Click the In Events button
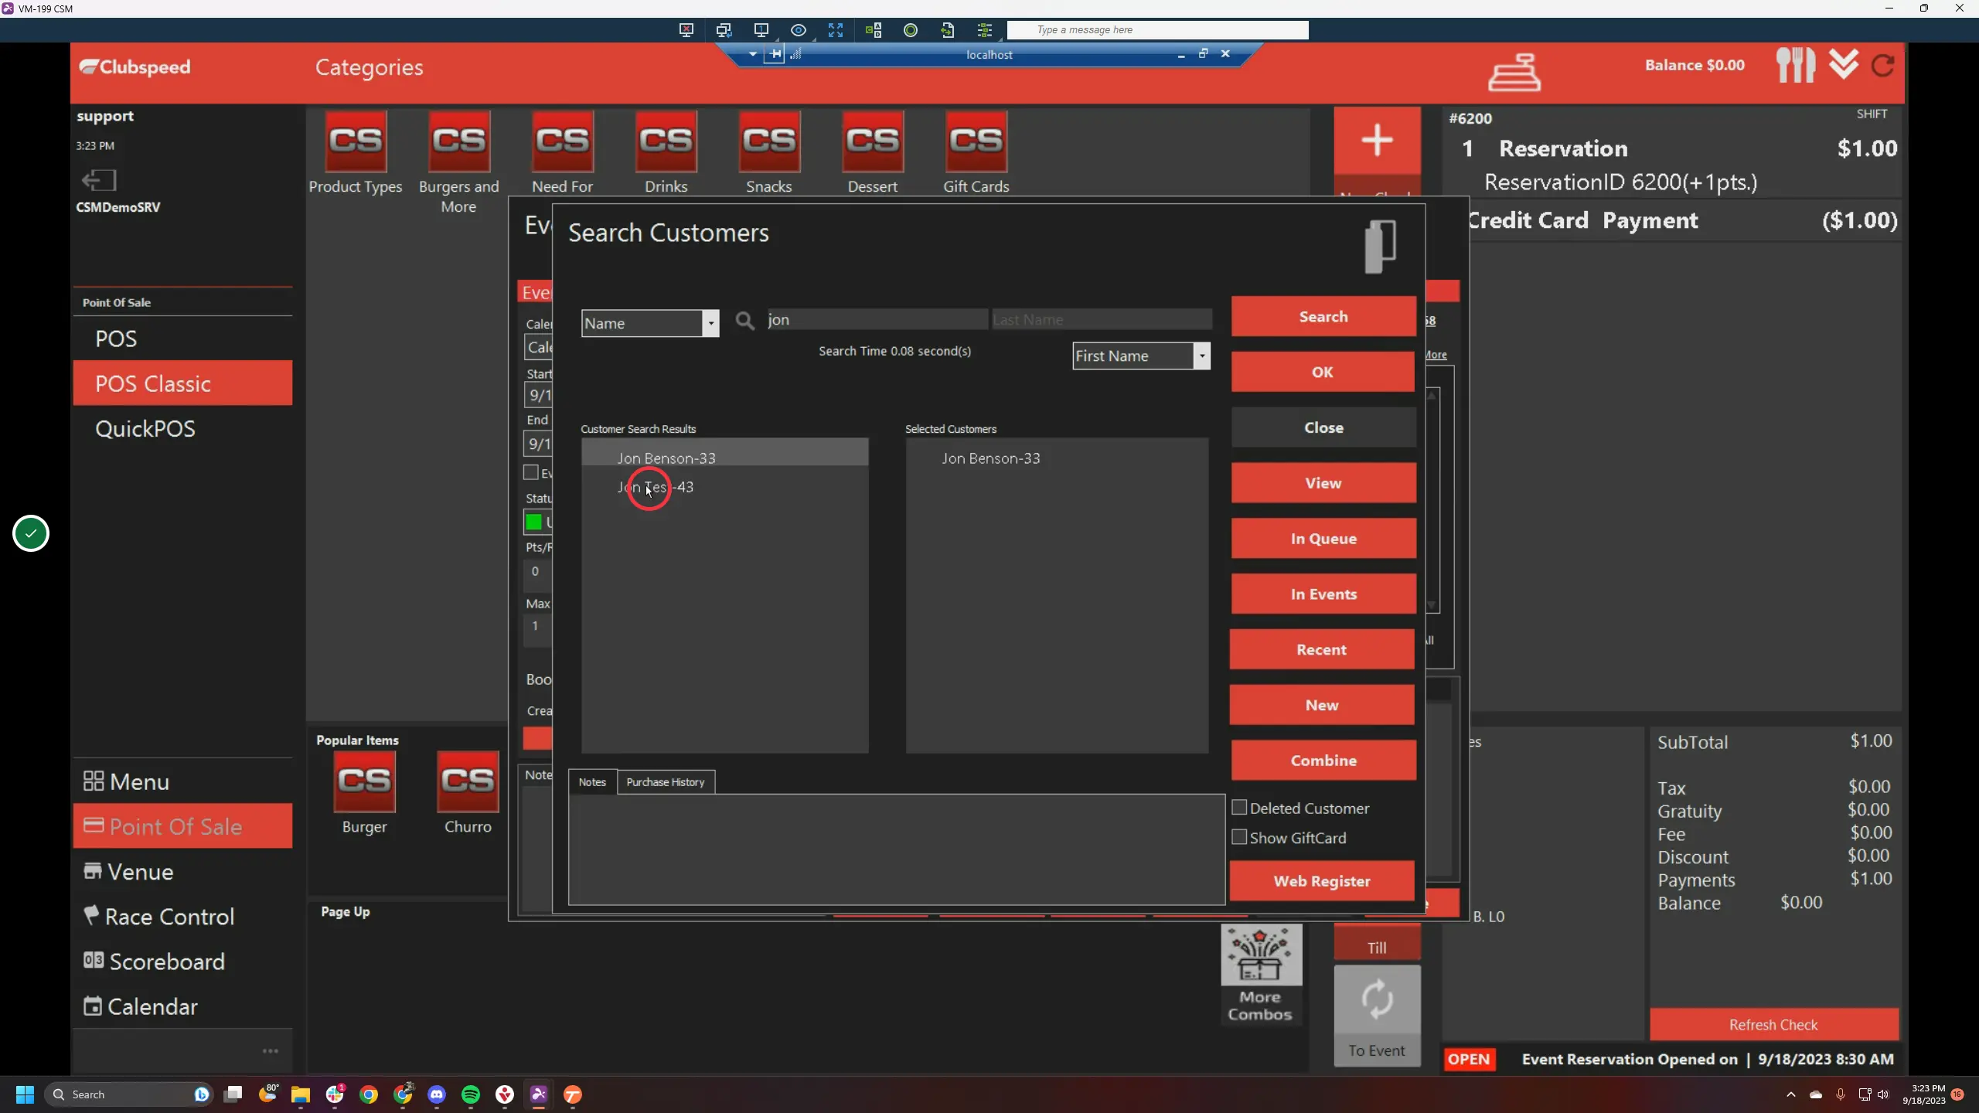The height and width of the screenshot is (1113, 1979). (1323, 594)
